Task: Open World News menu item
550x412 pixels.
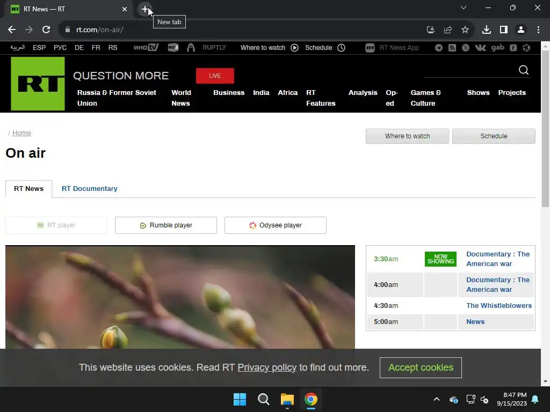Action: [181, 98]
